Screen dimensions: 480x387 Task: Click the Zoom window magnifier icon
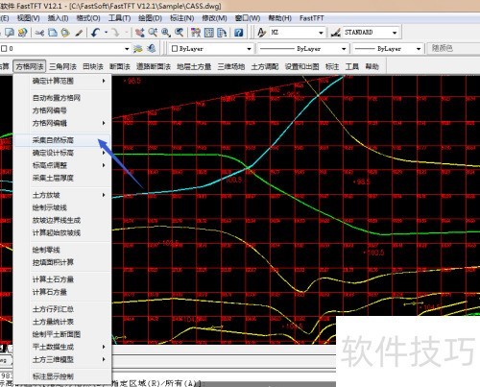166,33
